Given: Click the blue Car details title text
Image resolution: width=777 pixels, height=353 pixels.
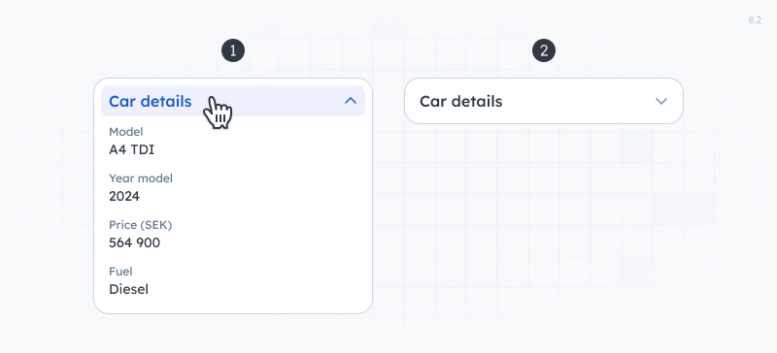Looking at the screenshot, I should point(151,101).
